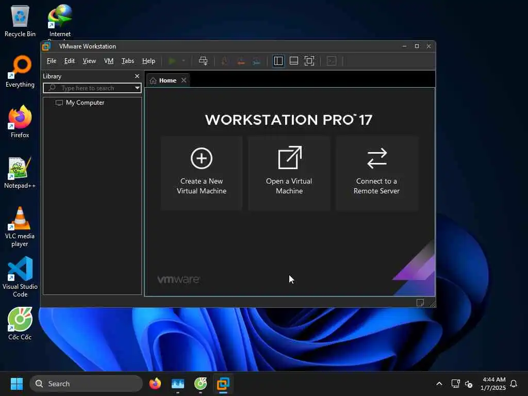The width and height of the screenshot is (528, 396).
Task: Select My Computer in the Library tree
Action: tap(85, 103)
